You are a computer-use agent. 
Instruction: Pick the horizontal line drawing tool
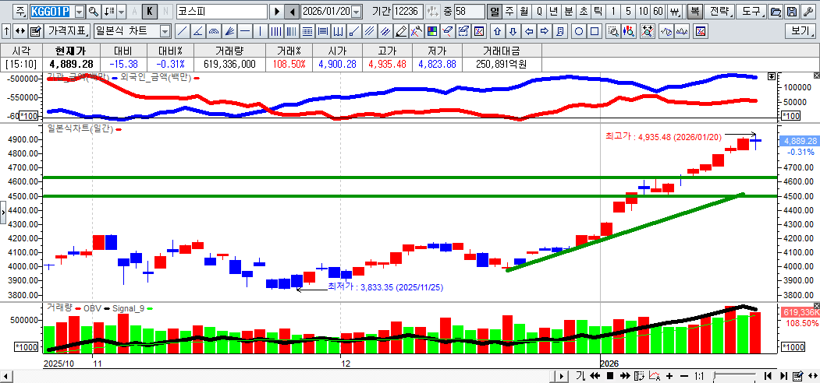click(244, 31)
